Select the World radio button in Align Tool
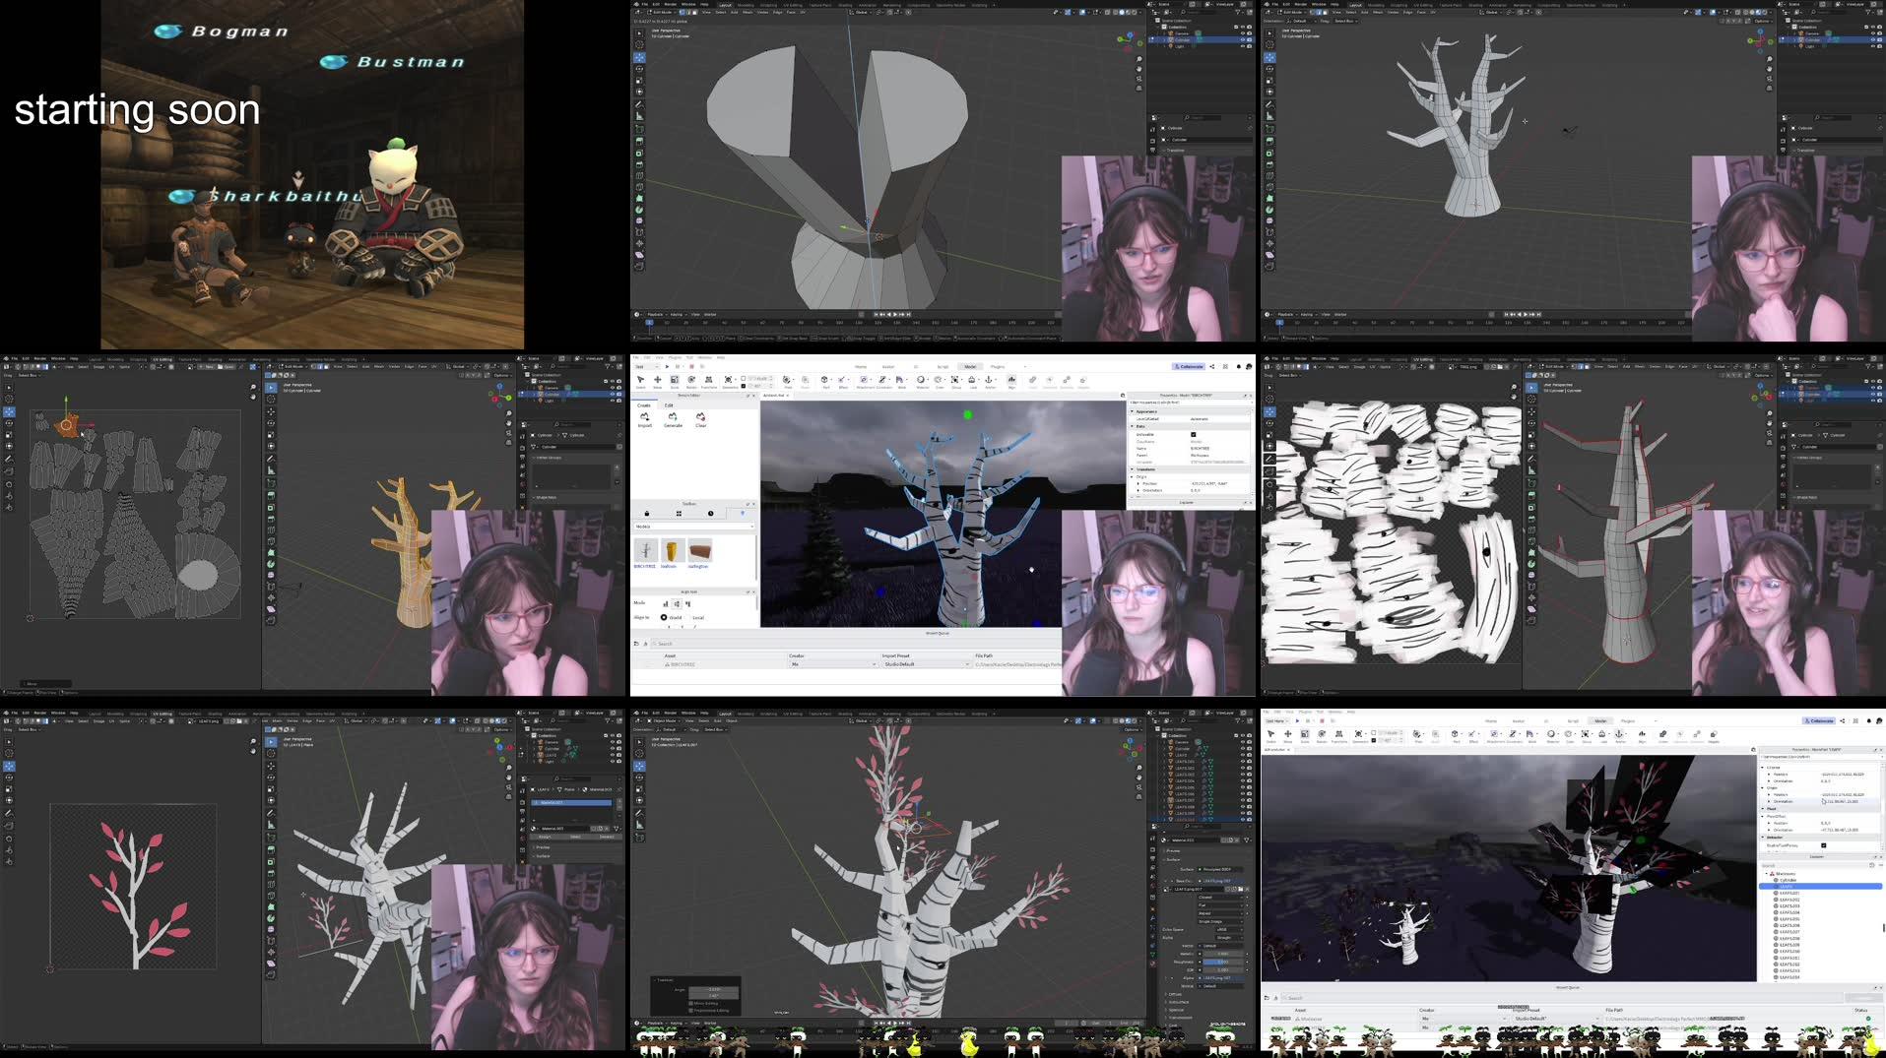The width and height of the screenshot is (1886, 1058). pyautogui.click(x=664, y=617)
